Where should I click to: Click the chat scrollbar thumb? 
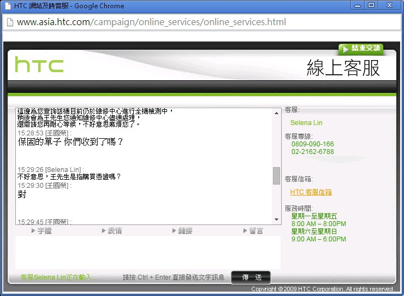276,176
